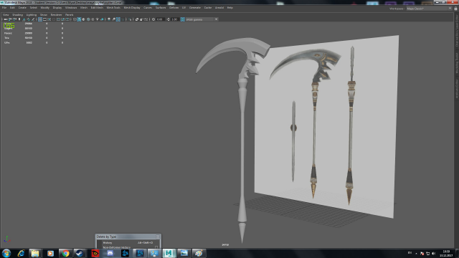Open the Deform menu
The width and height of the screenshot is (459, 258).
[x=174, y=8]
